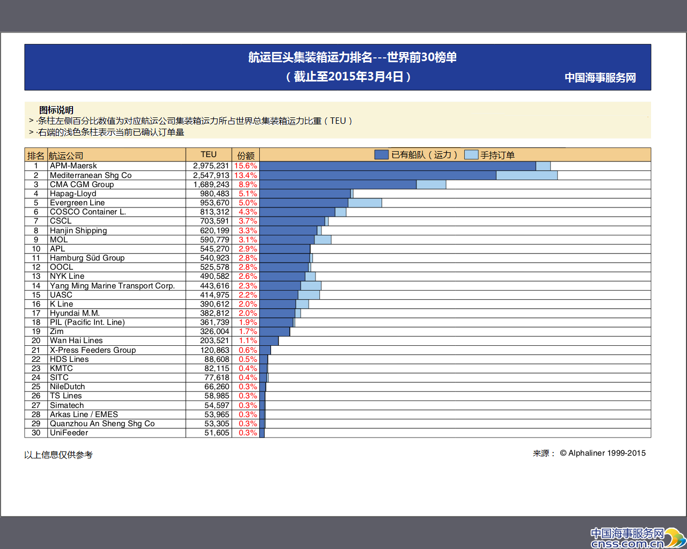This screenshot has height=549, width=687.
Task: Click the dark blue existing-fleet legend swatch
Action: [x=381, y=154]
